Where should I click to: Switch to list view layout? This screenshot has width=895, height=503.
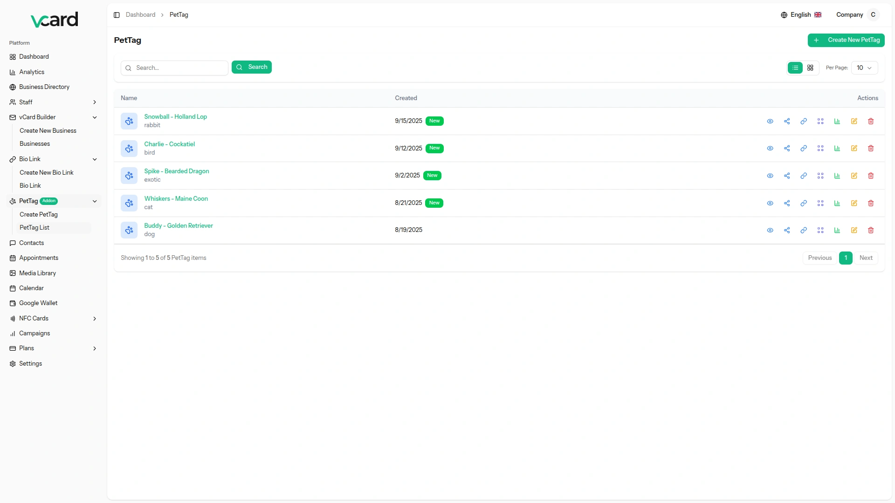tap(795, 68)
